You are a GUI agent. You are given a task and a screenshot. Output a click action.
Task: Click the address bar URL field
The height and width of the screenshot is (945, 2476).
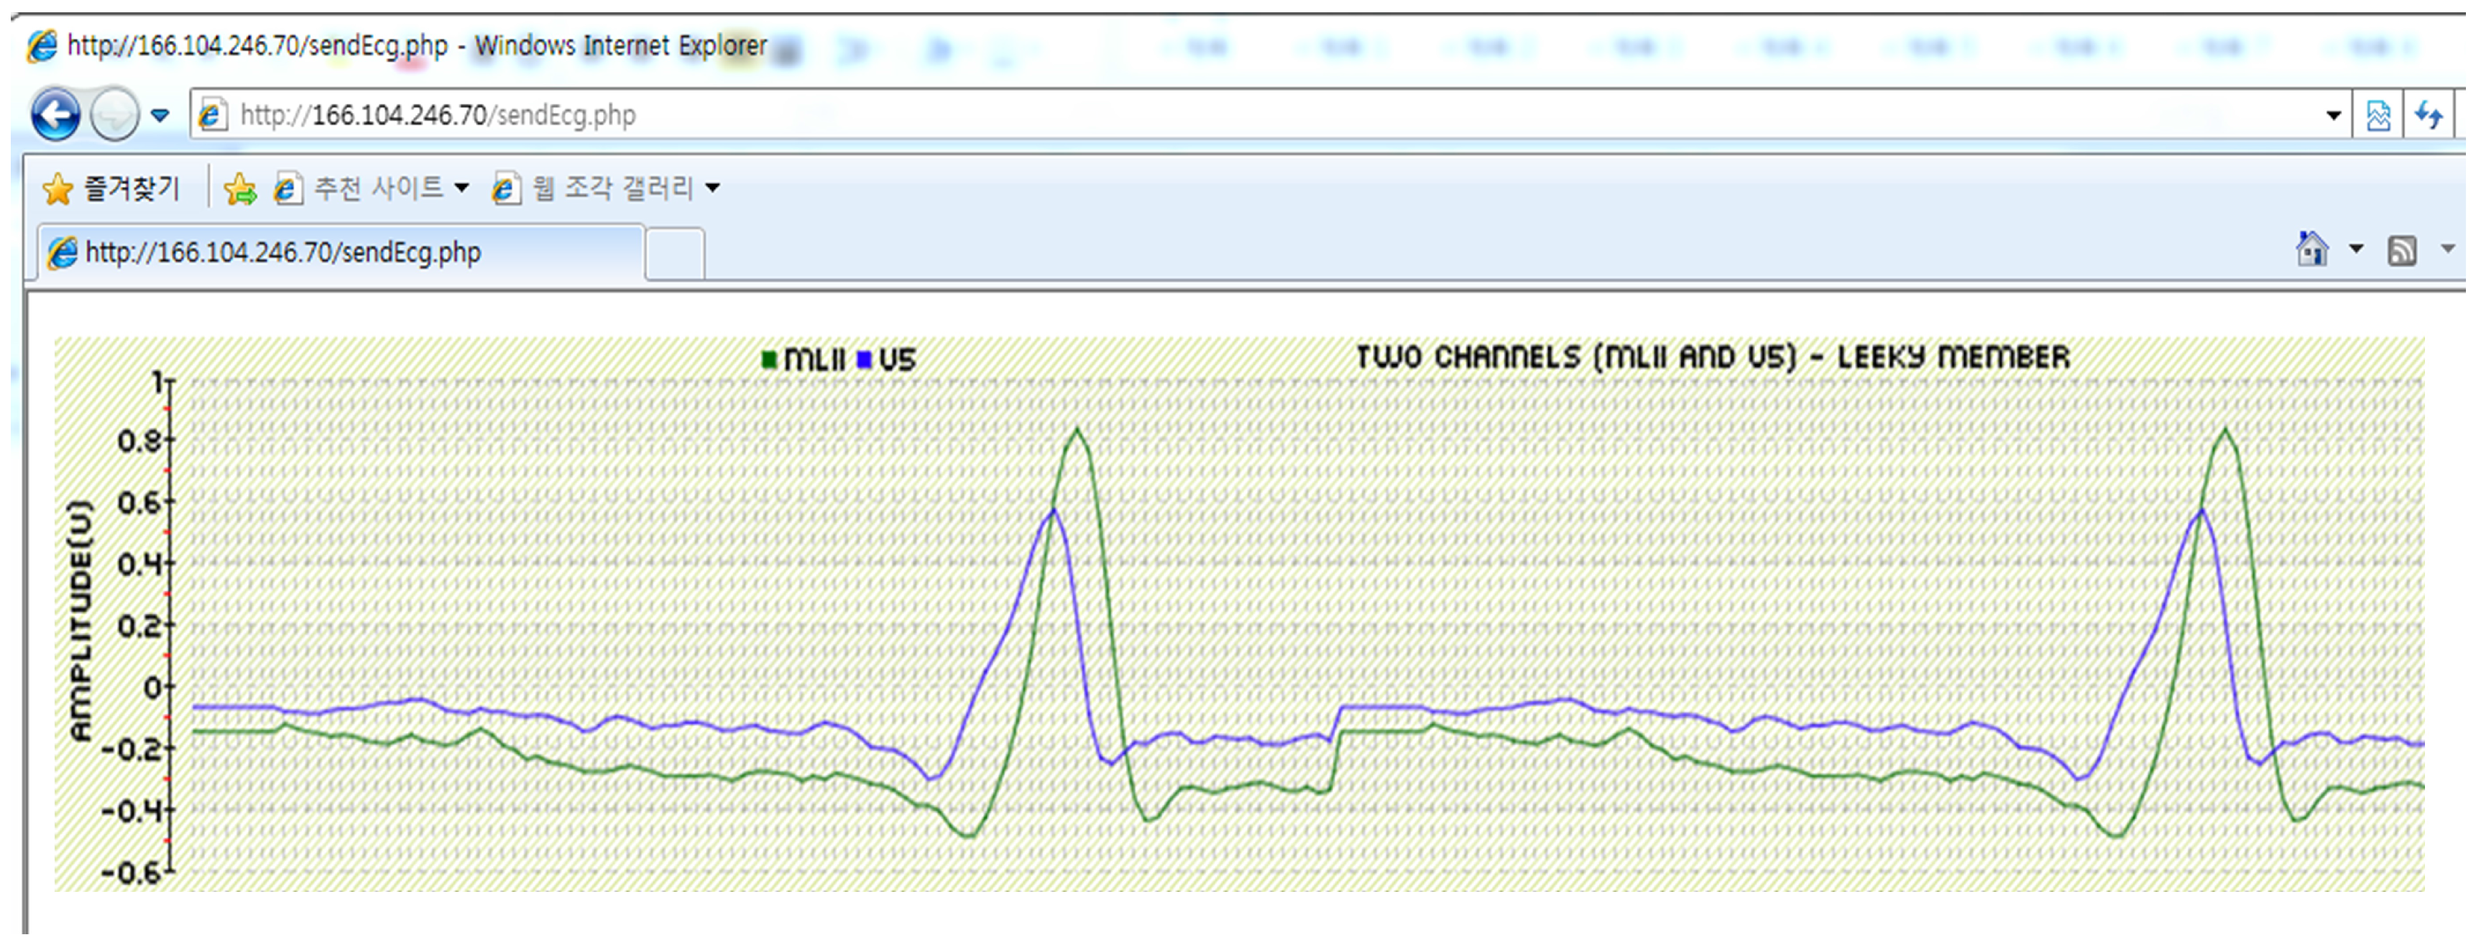coord(1154,116)
